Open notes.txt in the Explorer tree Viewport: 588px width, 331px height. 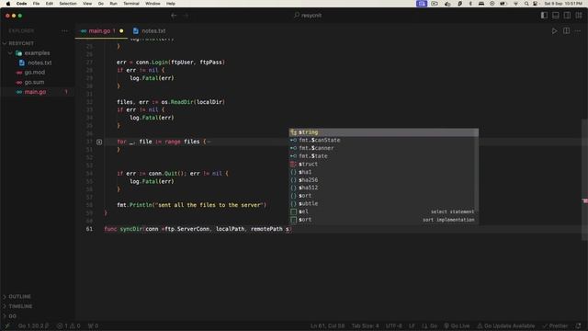[x=38, y=63]
